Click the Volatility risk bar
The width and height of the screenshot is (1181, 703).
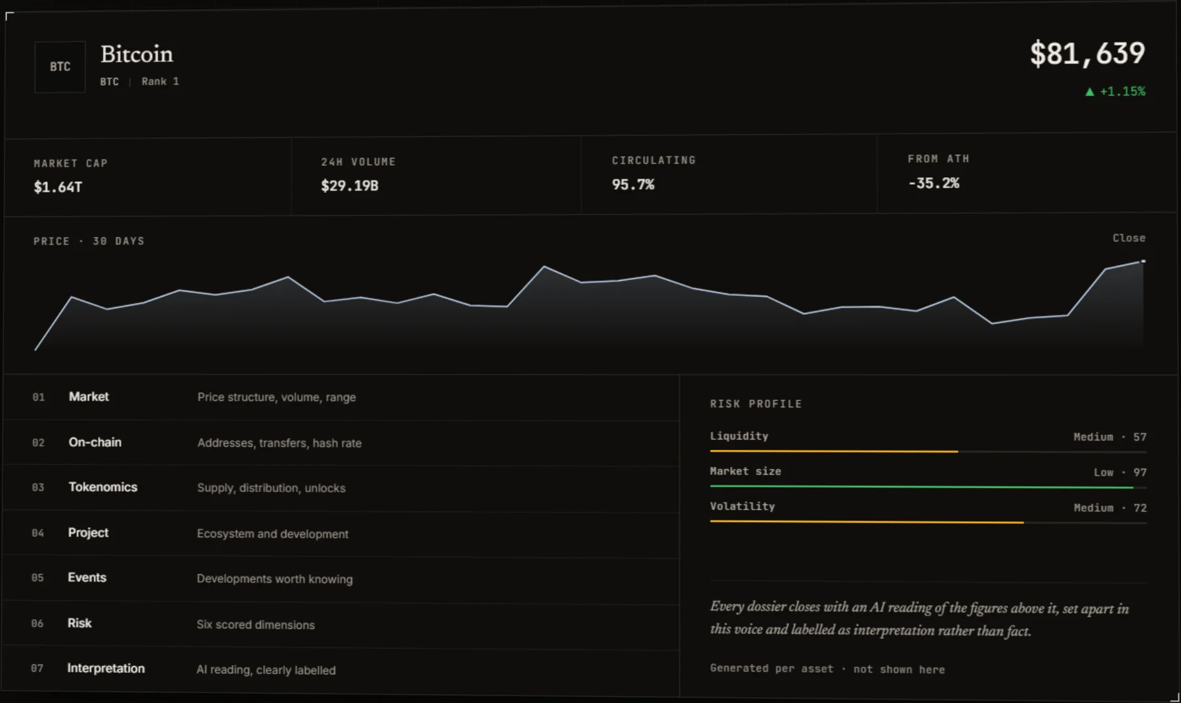(x=928, y=522)
